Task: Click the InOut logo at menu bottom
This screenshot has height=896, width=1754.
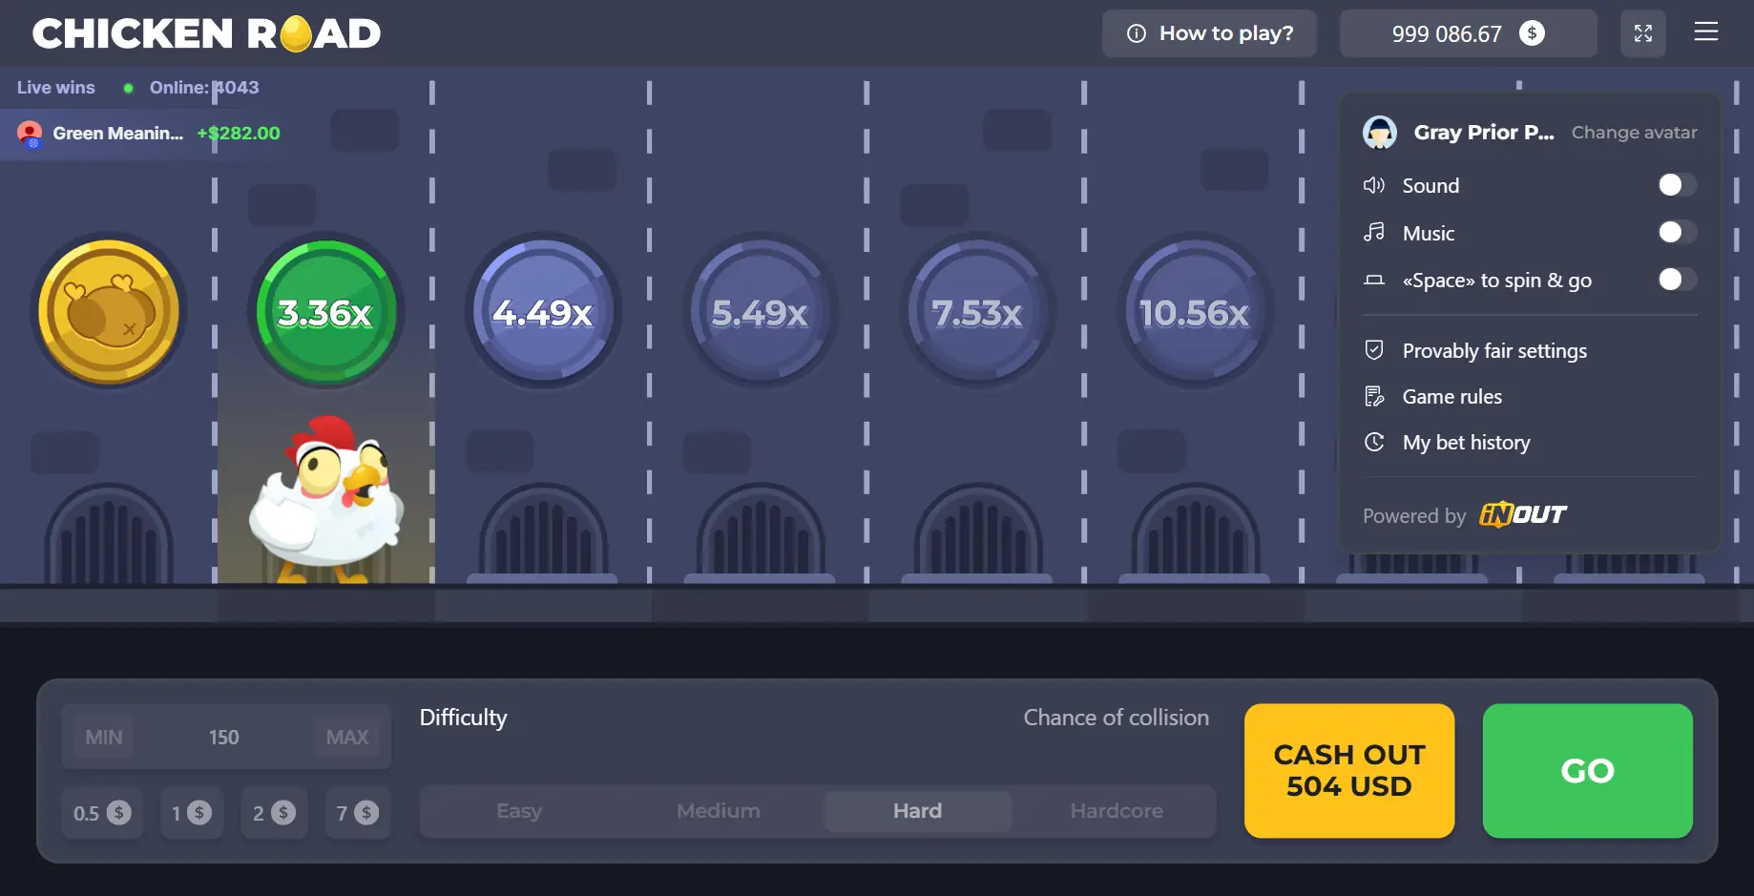Action: pos(1524,515)
